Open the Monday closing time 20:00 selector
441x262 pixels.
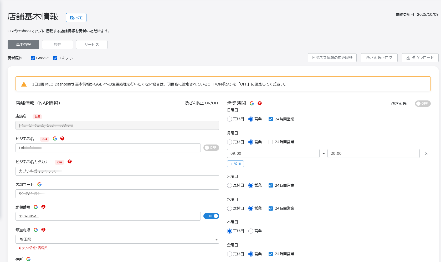373,153
